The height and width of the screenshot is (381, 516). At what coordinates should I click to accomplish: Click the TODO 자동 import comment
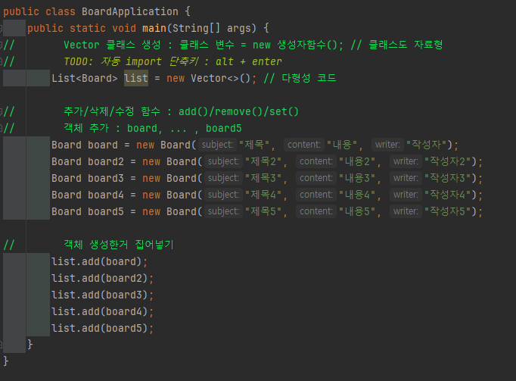click(x=173, y=61)
